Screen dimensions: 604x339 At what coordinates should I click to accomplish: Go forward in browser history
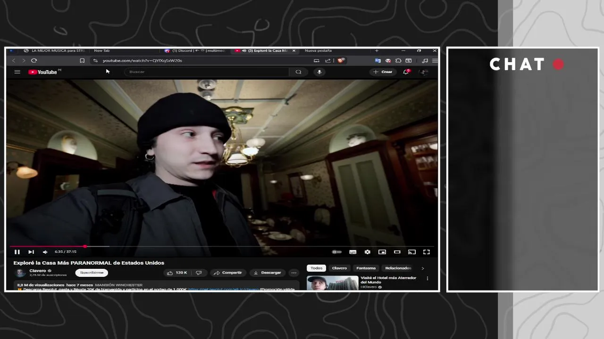click(24, 60)
